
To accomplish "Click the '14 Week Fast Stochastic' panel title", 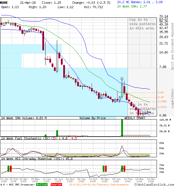I will click(28, 138).
